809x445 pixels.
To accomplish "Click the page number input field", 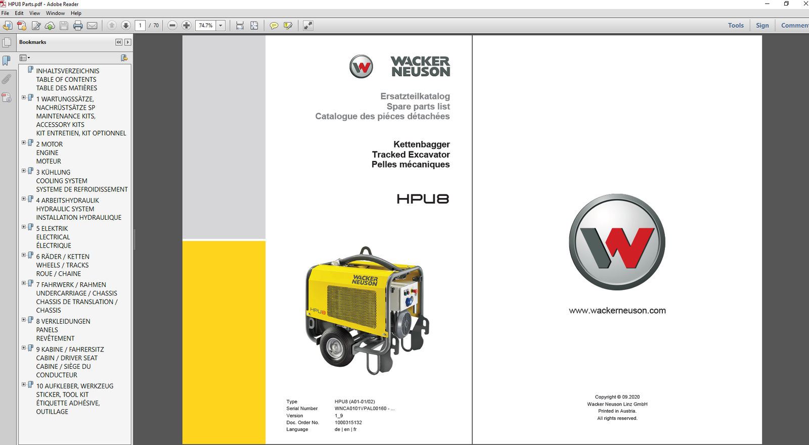I will tap(140, 26).
